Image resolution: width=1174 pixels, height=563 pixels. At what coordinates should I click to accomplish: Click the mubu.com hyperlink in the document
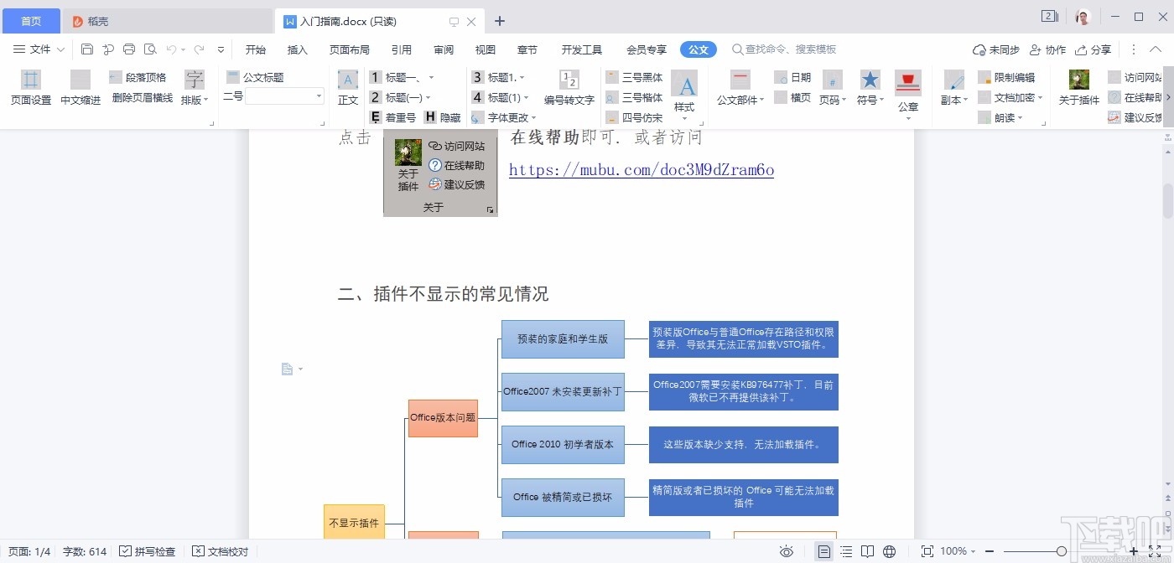[641, 170]
